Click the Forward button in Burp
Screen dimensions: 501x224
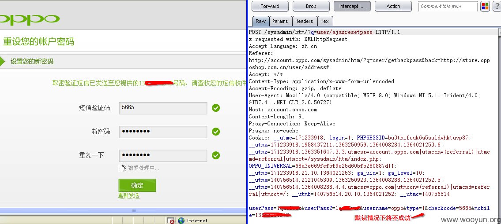pos(270,6)
